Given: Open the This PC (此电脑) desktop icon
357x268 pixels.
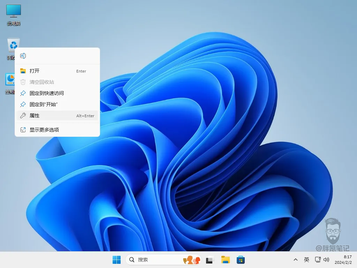Looking at the screenshot, I should 14,15.
